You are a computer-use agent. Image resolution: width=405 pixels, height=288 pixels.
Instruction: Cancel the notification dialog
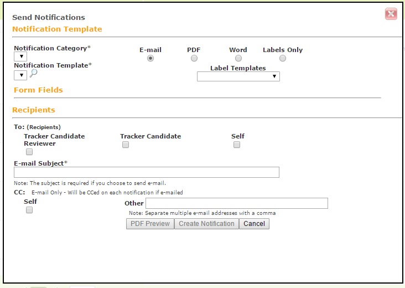click(254, 224)
